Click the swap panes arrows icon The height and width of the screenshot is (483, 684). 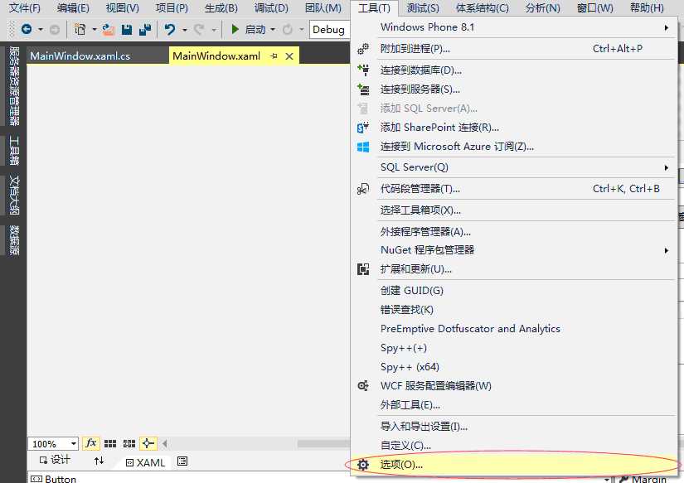(x=99, y=461)
